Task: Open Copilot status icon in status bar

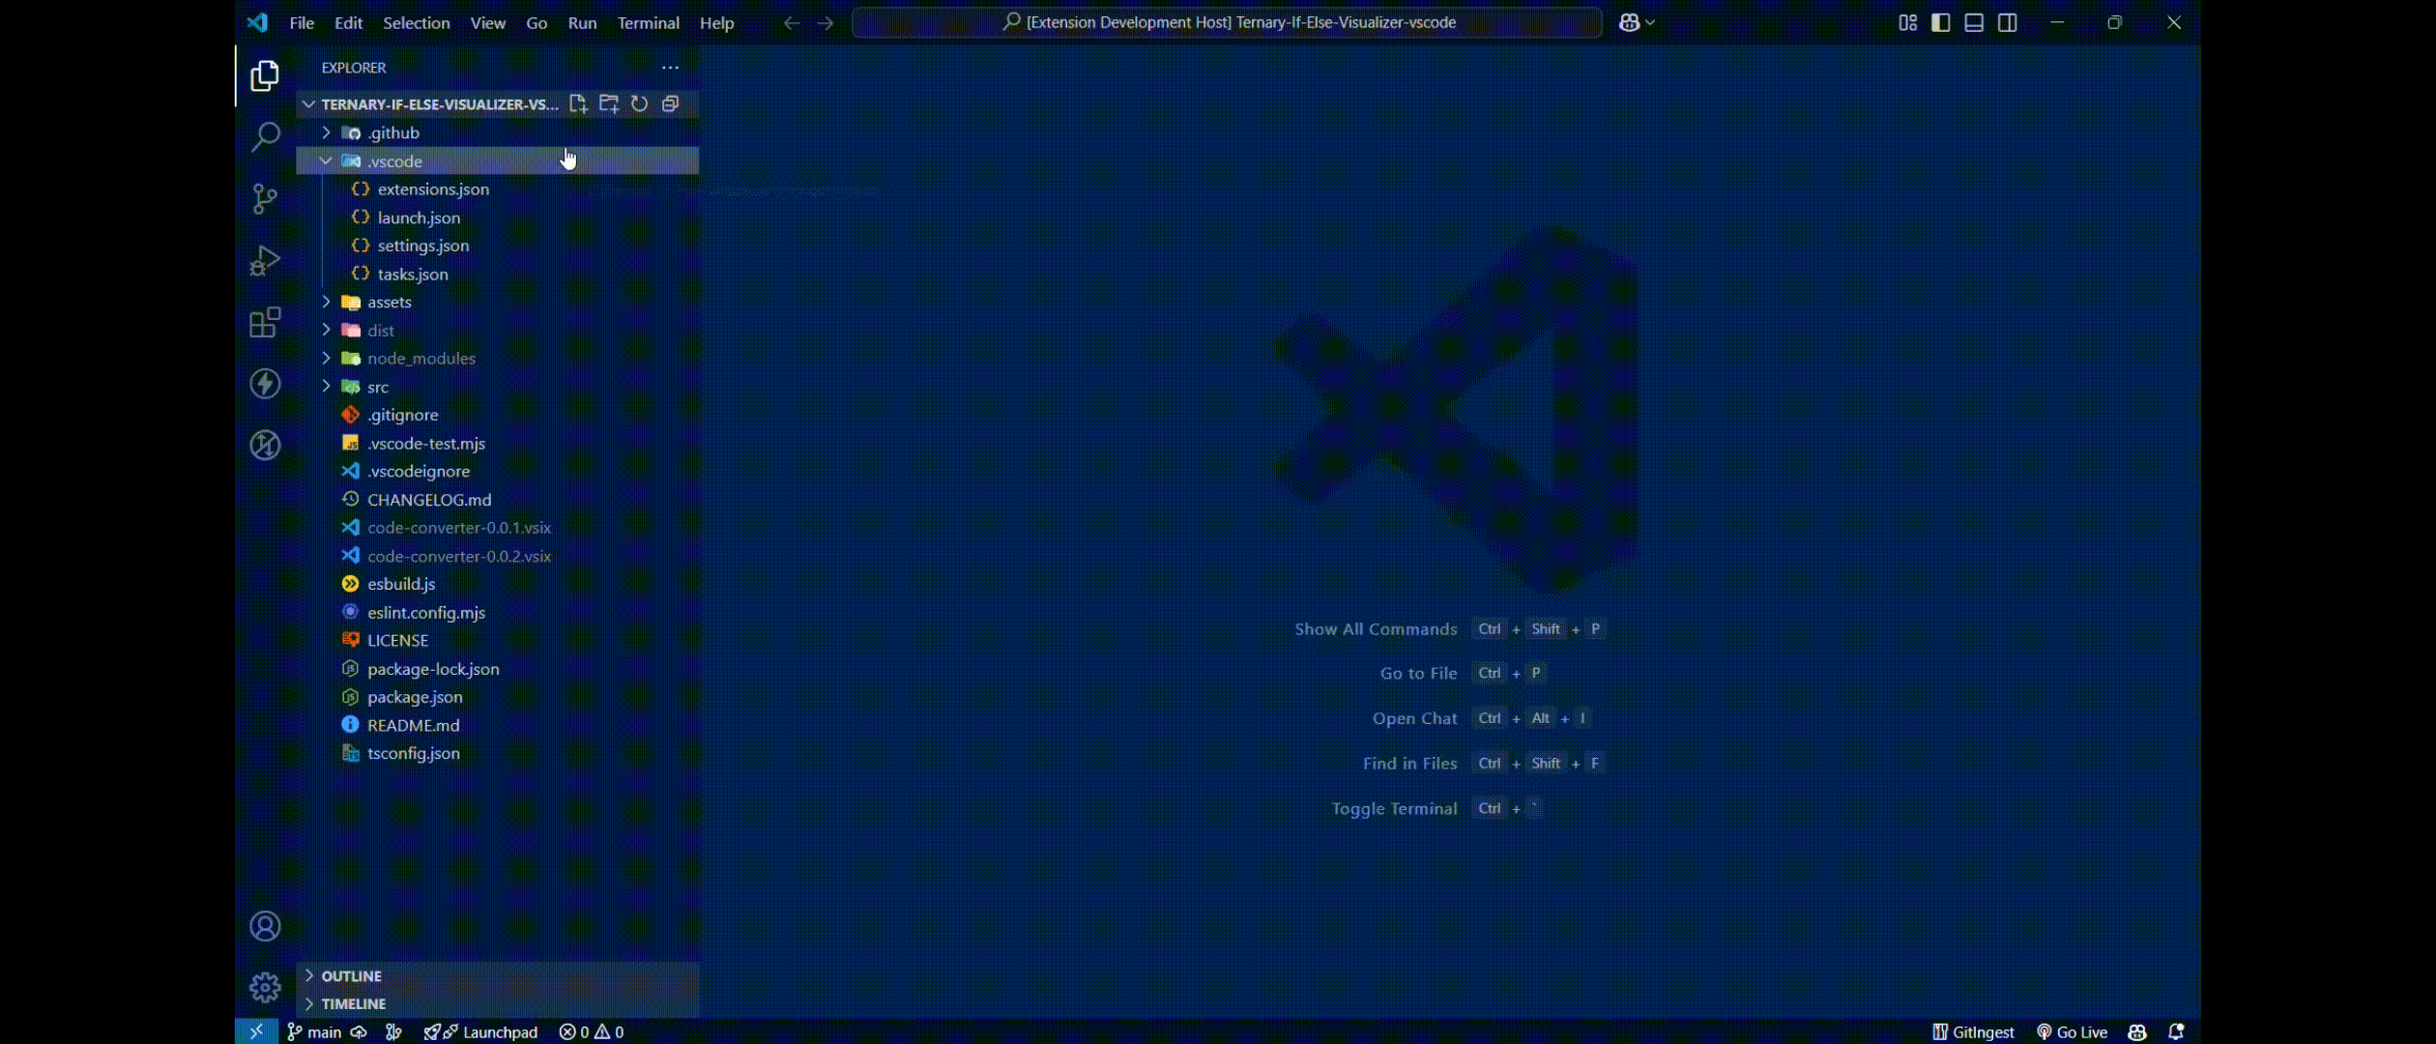Action: 2137,1031
